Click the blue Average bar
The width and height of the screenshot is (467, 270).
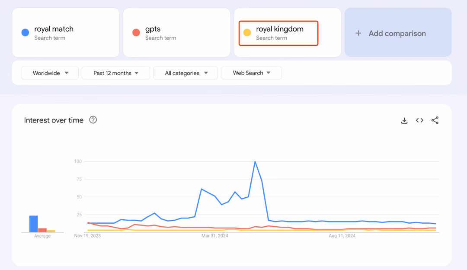[x=34, y=224]
